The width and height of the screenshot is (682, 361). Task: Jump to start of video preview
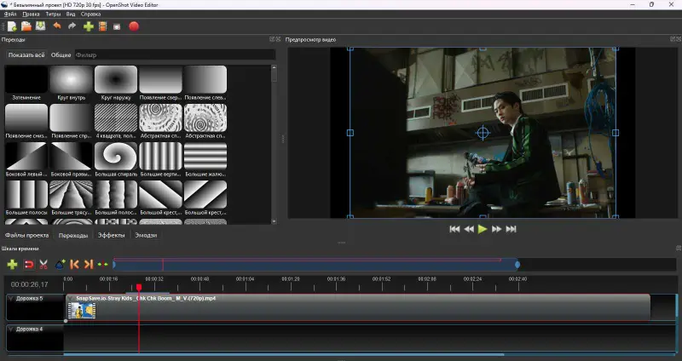click(x=454, y=229)
